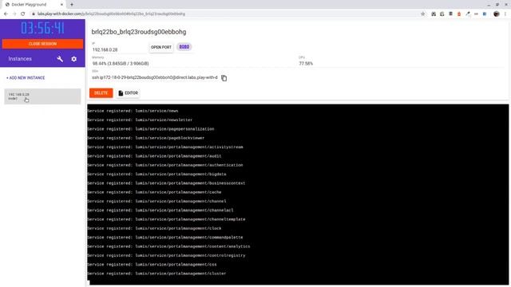Open the browser profile avatar

(x=497, y=14)
